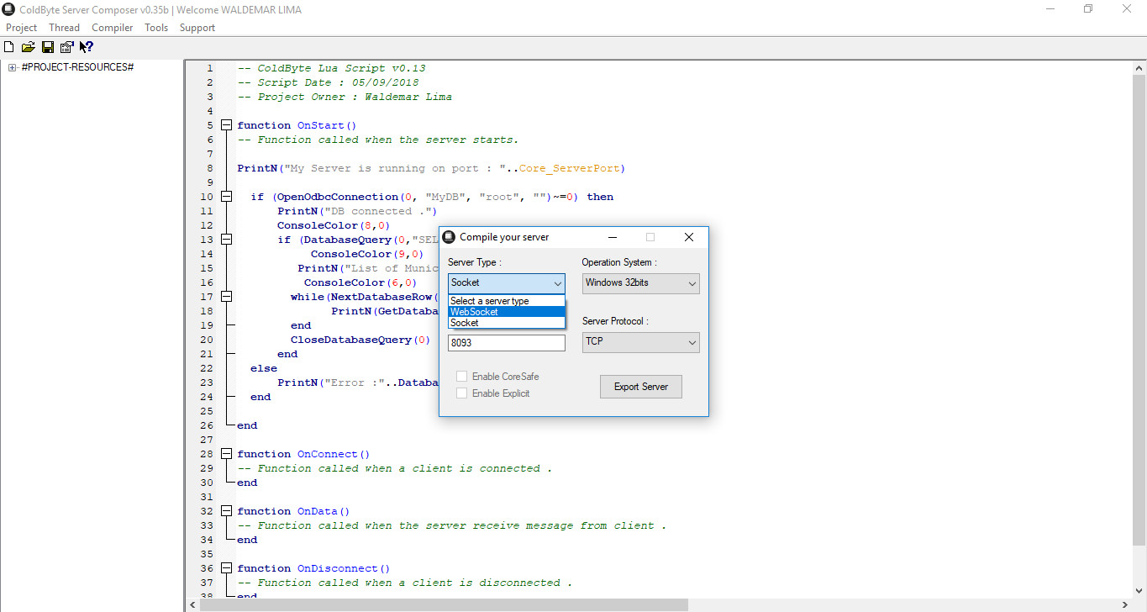
Task: Click the Export Server button
Action: (640, 386)
